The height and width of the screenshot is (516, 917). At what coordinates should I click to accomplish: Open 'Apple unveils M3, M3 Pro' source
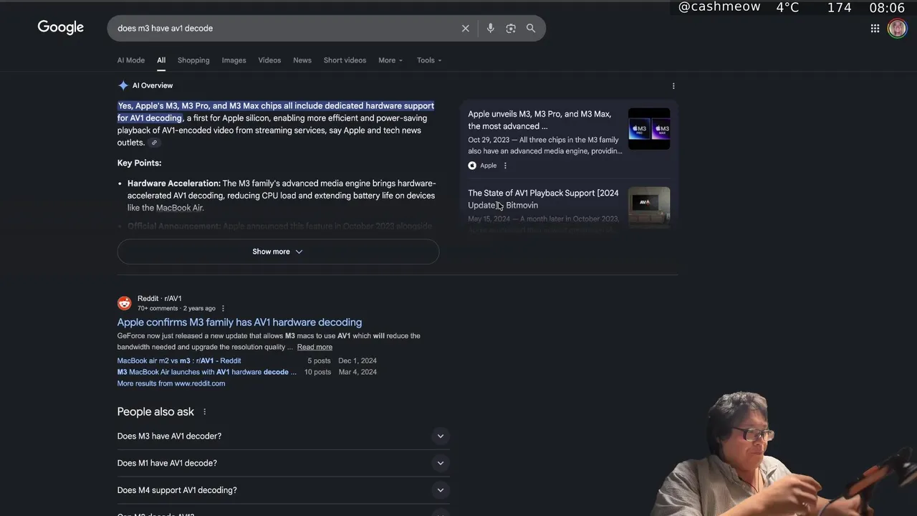point(539,120)
